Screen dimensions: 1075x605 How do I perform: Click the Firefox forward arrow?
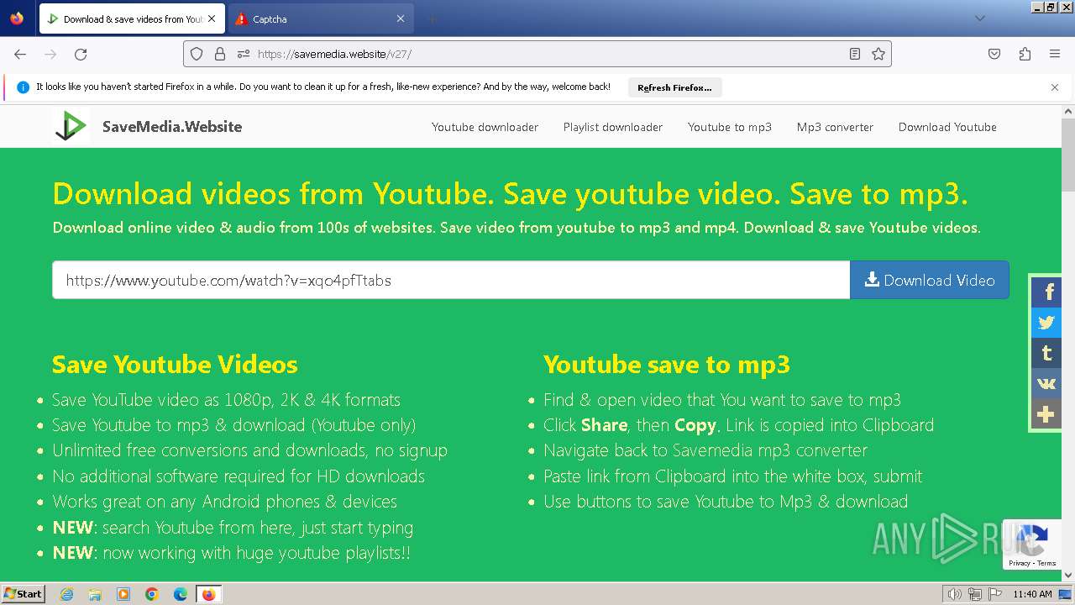(x=50, y=54)
